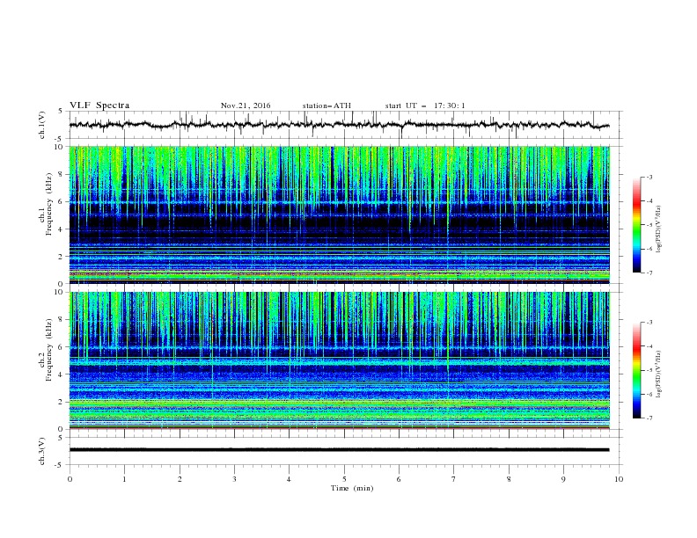This screenshot has width=697, height=538.
Task: Click time axis tick label "6"
Action: [399, 479]
